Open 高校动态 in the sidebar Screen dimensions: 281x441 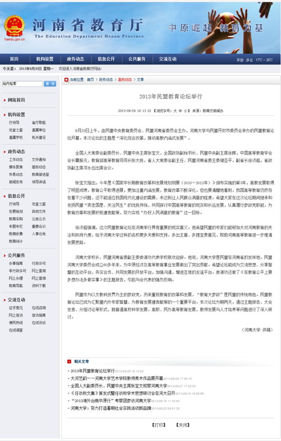39,167
